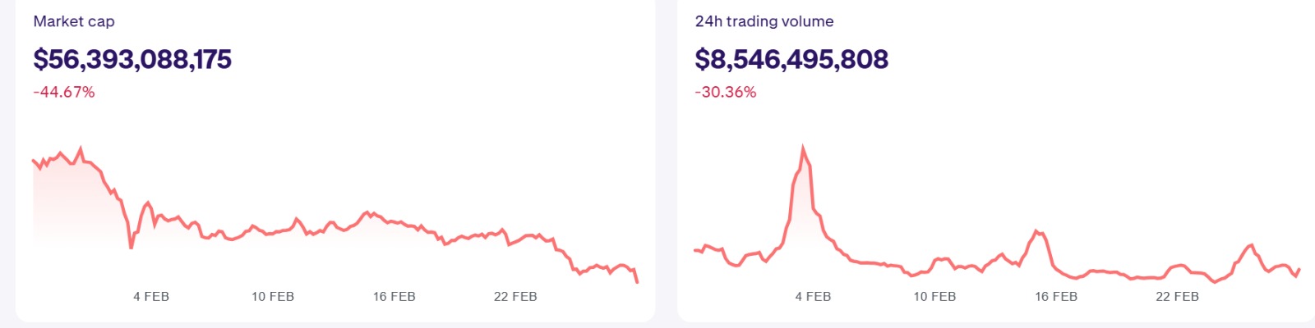Click the volume peak near 16 FEB

tap(1037, 232)
